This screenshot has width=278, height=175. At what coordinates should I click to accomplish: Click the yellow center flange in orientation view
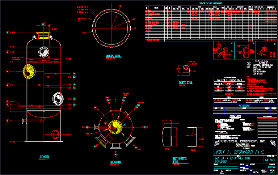tap(115, 127)
